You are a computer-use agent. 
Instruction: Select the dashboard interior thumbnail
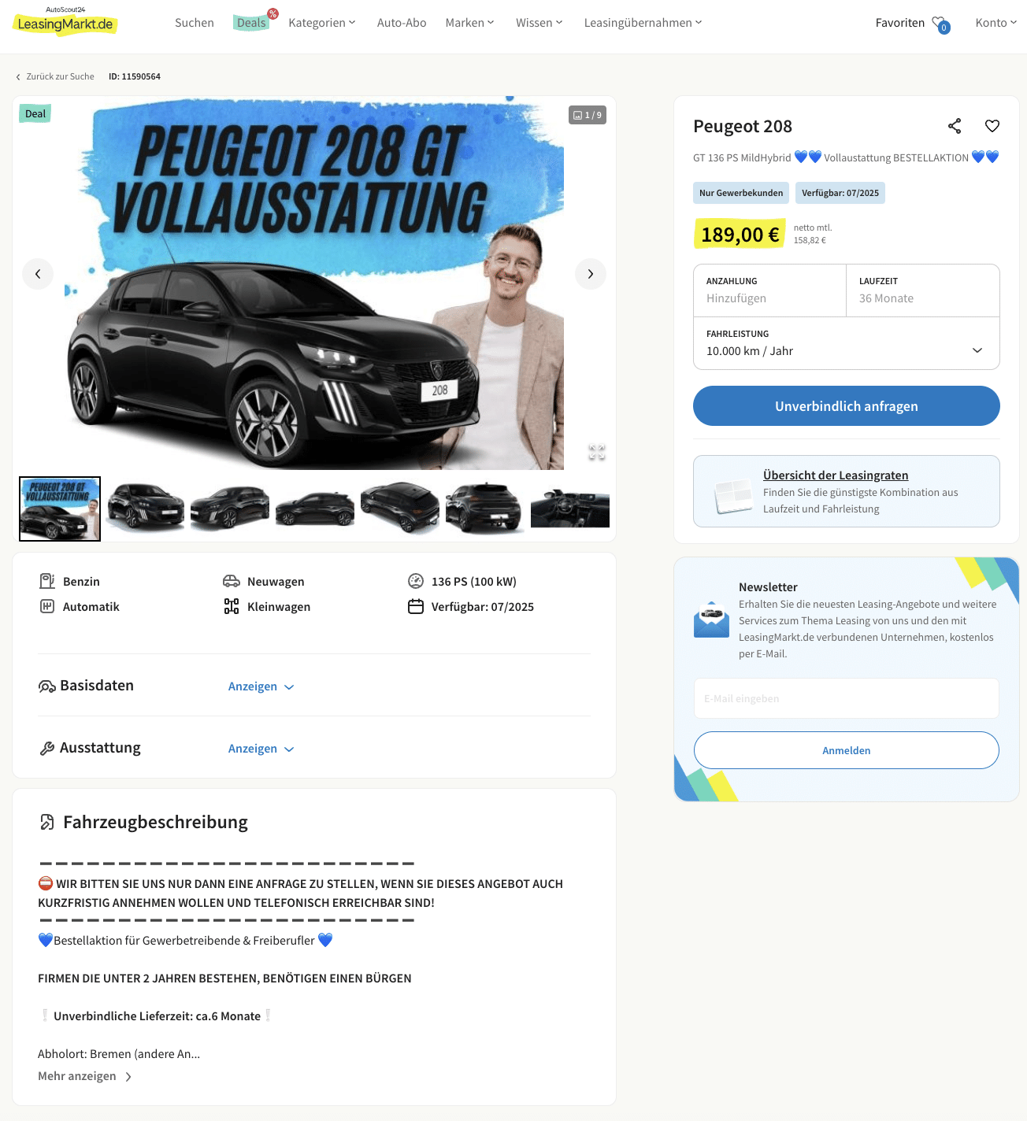pyautogui.click(x=570, y=509)
